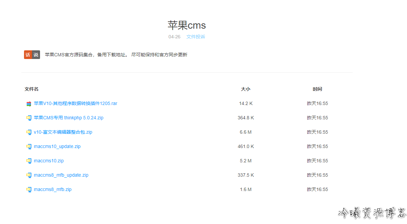Image resolution: width=407 pixels, height=224 pixels.
Task: Click the zip icon beside maccms8_mfb.zip
Action: coord(29,190)
